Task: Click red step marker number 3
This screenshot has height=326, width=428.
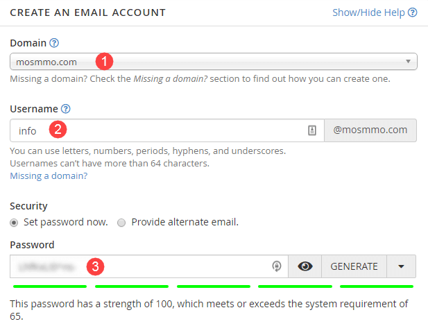Action: [x=95, y=266]
